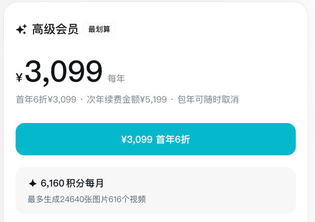Click the 最多生成 text in the credits box
Image resolution: width=315 pixels, height=222 pixels.
44,199
